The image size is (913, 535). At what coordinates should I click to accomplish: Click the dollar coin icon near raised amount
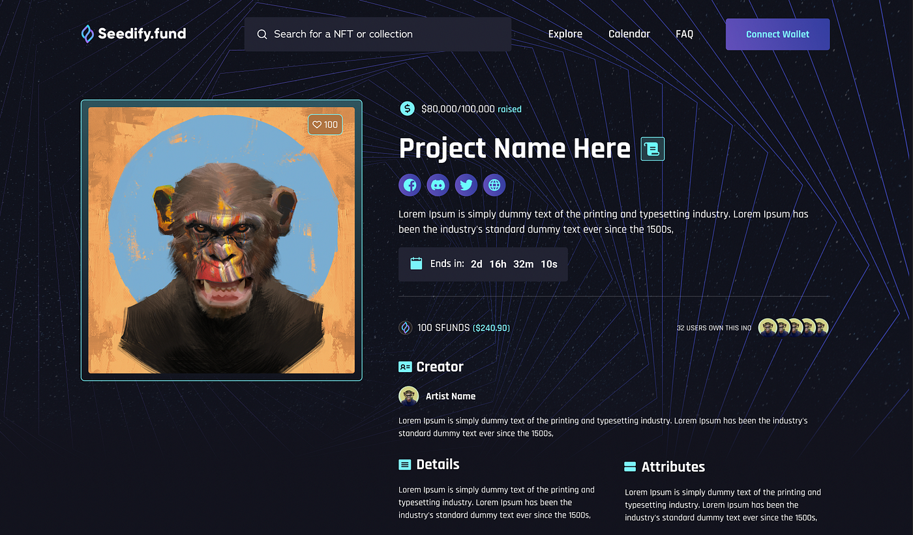pos(408,109)
